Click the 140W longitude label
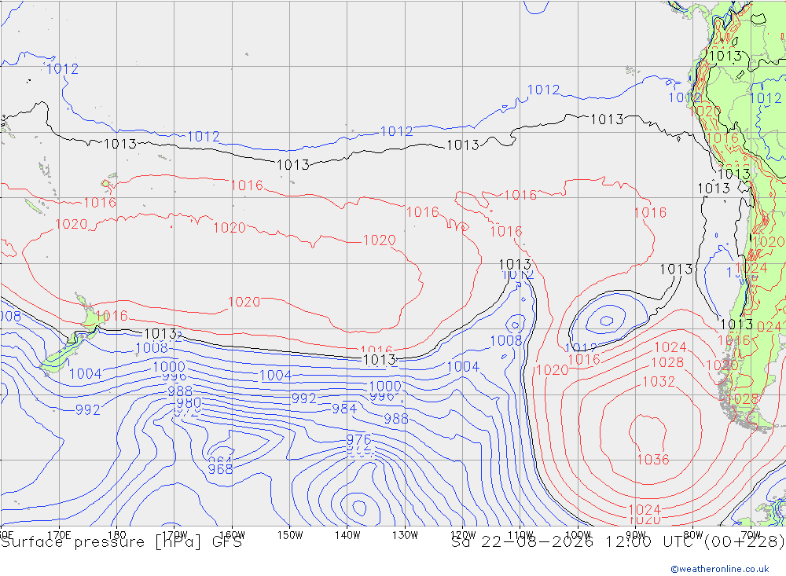Screen dimensions: 786x576 pyautogui.click(x=347, y=535)
